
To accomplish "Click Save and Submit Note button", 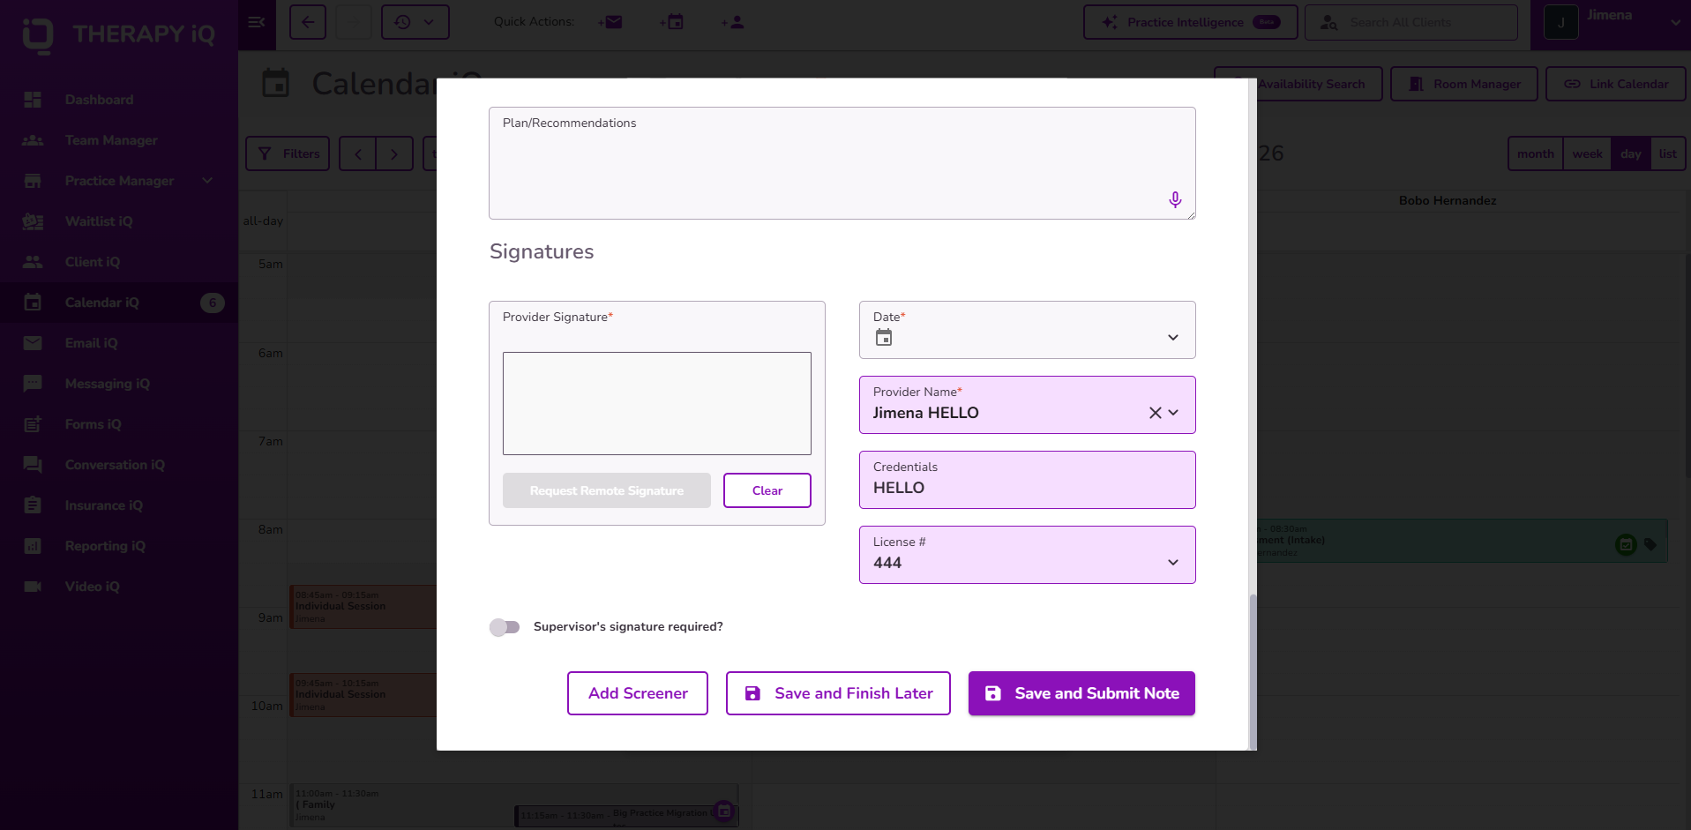I will click(1081, 693).
